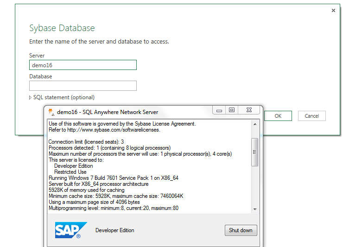Click the server log scrollbar up arrow
This screenshot has width=343, height=247.
pos(254,124)
